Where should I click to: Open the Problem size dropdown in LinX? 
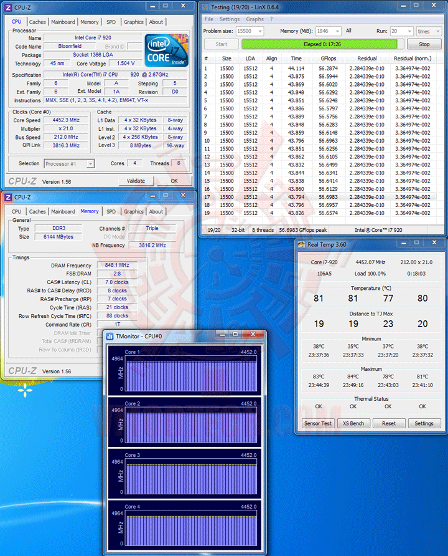click(260, 31)
